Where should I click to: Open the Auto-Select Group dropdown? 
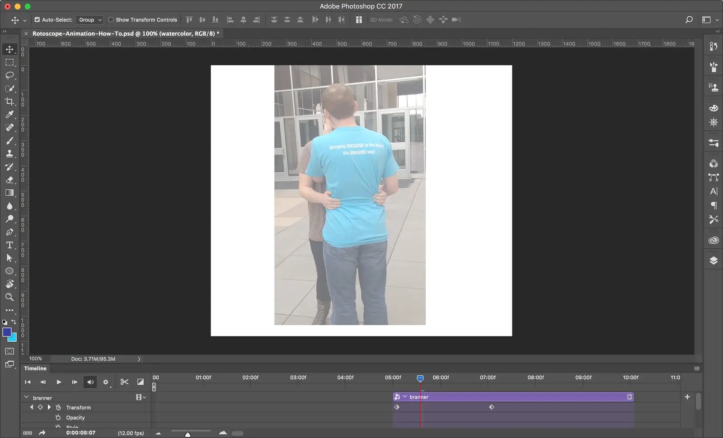point(89,19)
